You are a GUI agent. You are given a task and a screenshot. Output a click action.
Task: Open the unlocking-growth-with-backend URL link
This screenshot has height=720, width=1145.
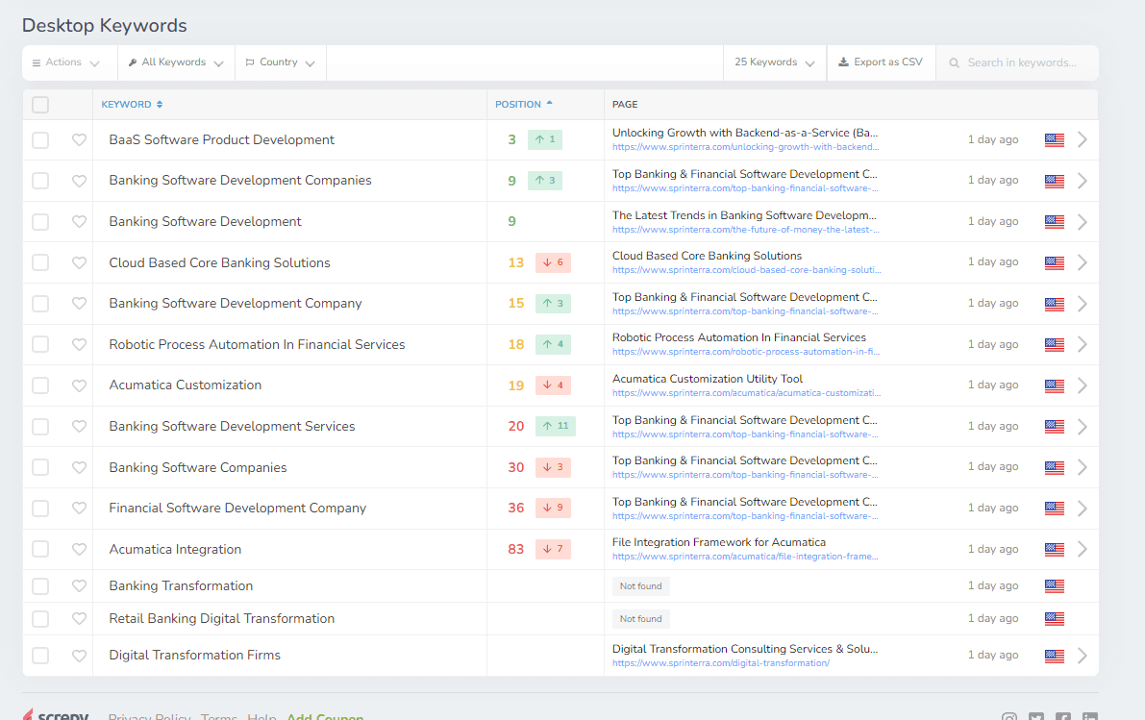tap(745, 147)
